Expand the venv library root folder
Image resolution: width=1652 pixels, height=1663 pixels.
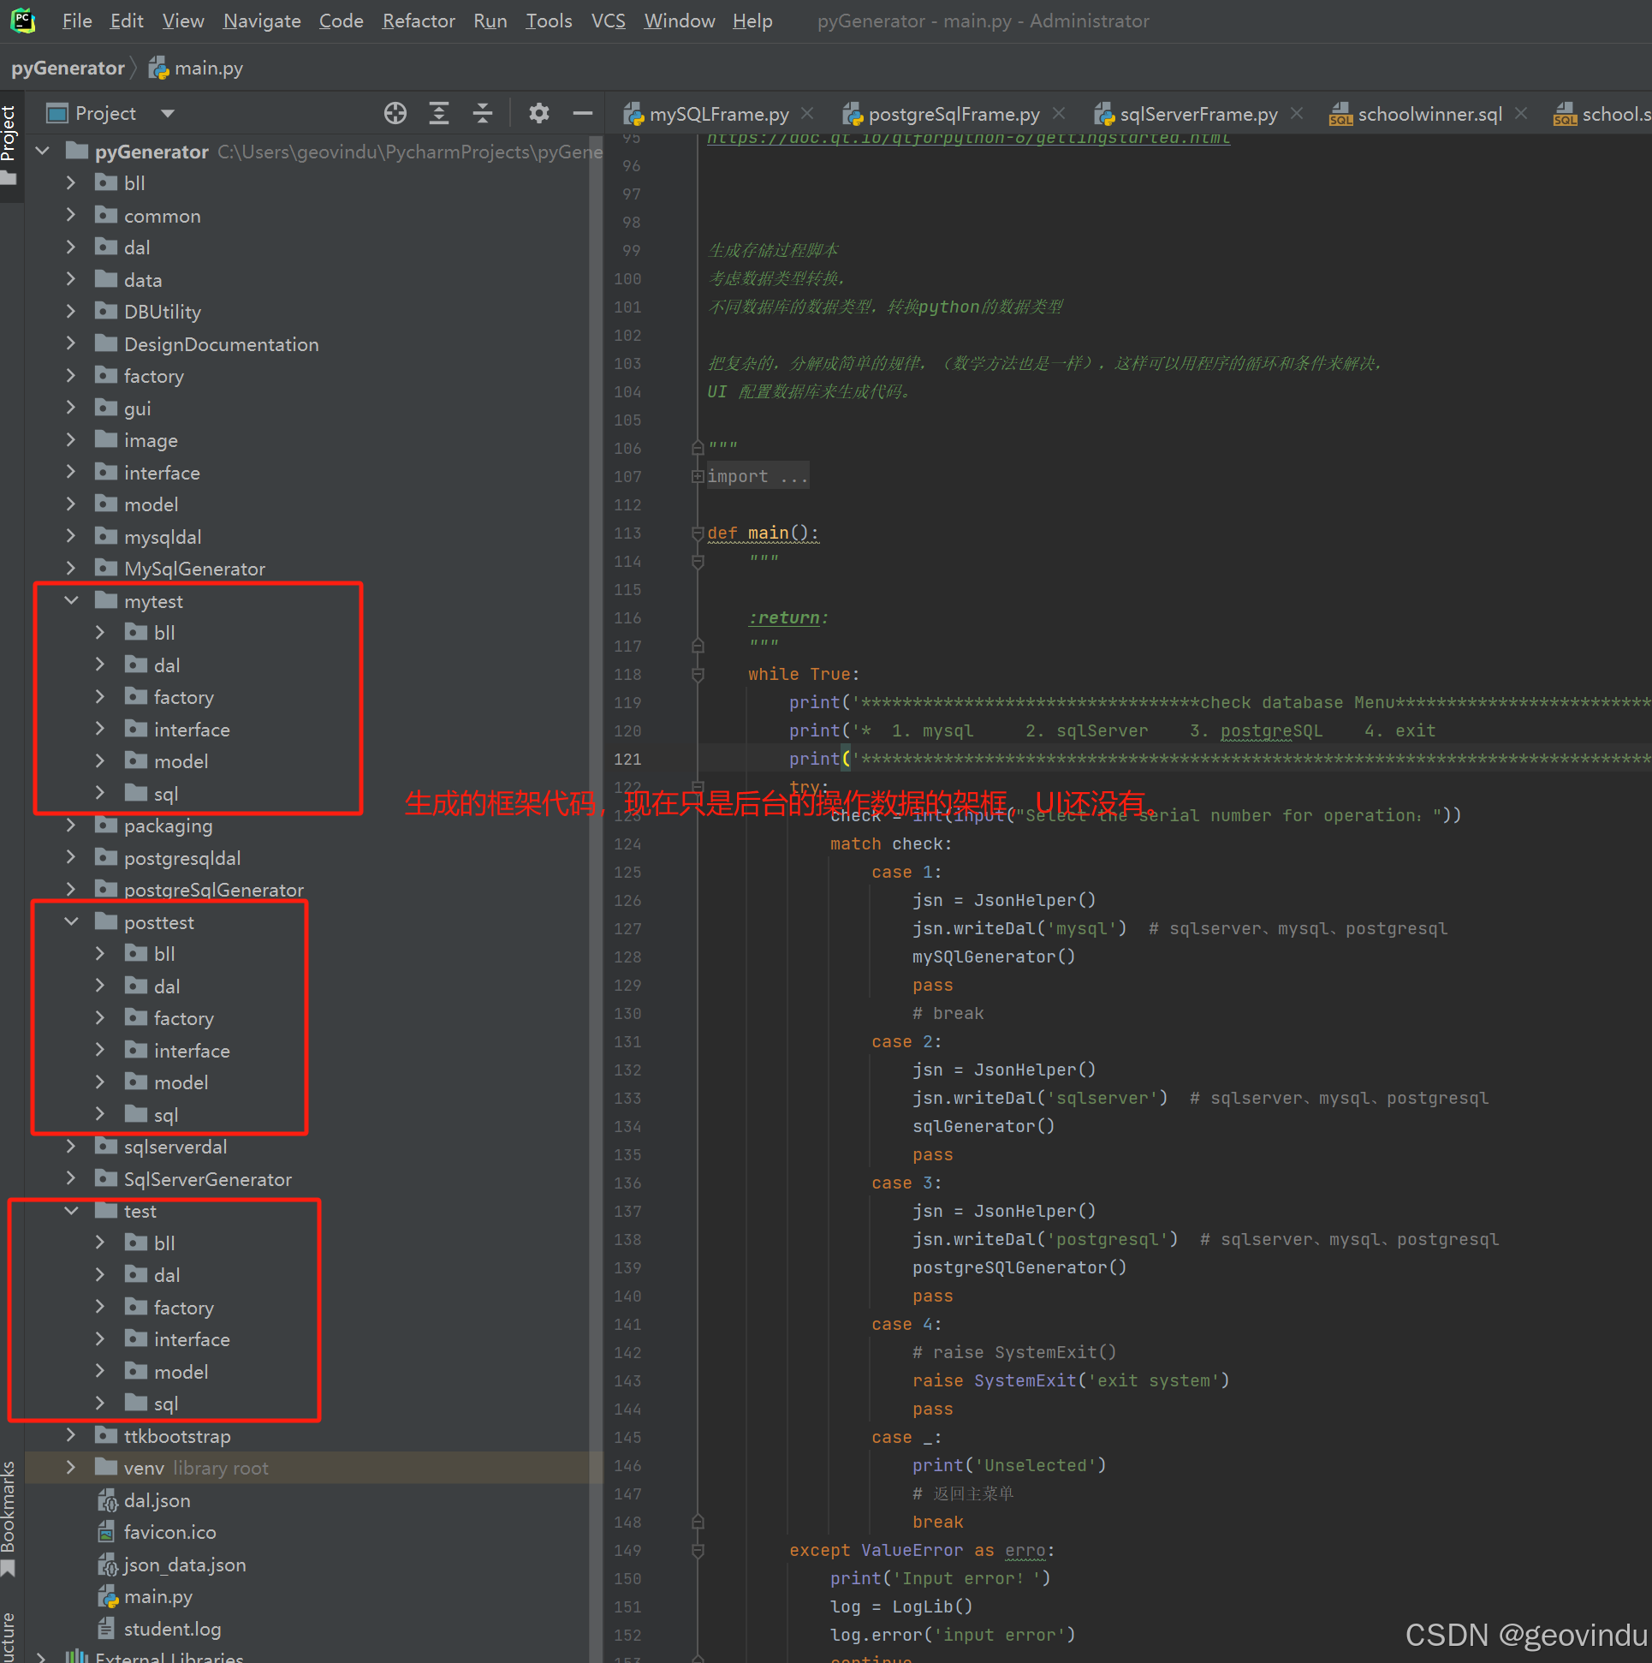pos(71,1468)
